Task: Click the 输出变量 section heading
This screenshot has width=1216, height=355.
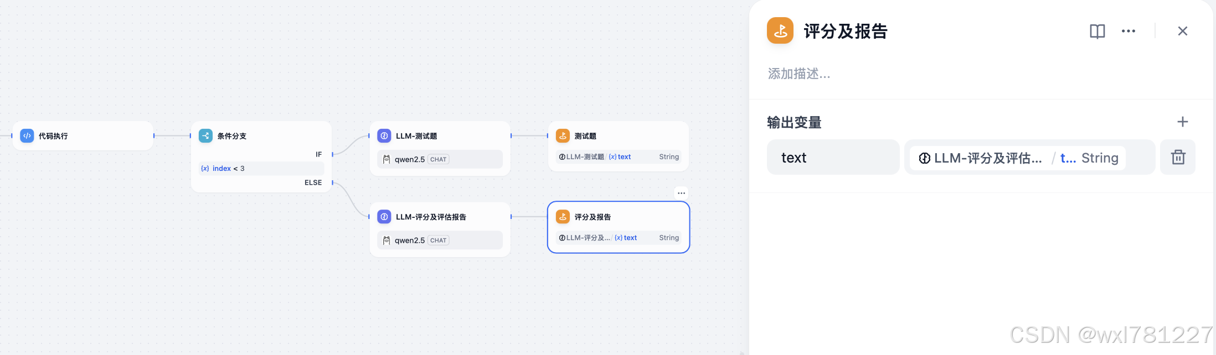Action: click(x=794, y=122)
